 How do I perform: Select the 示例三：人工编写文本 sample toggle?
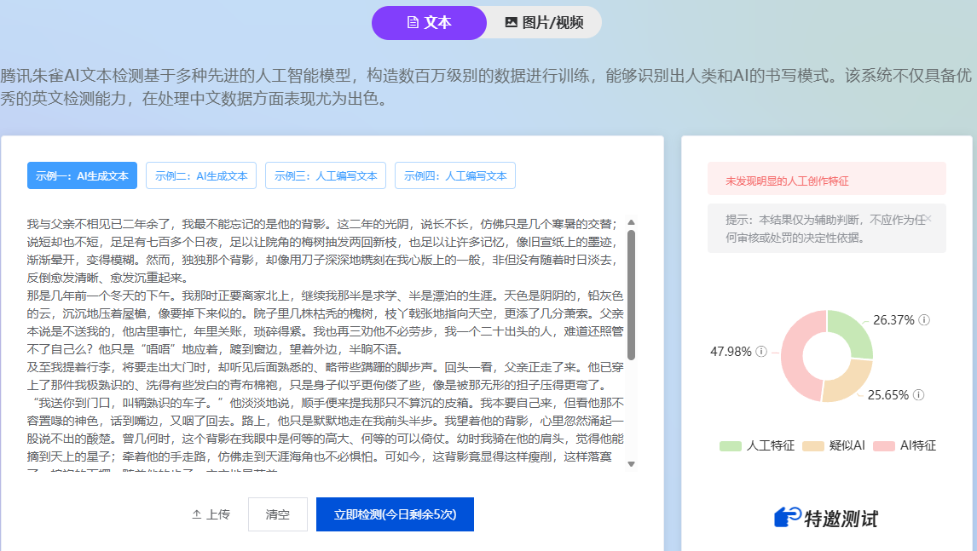pyautogui.click(x=325, y=175)
